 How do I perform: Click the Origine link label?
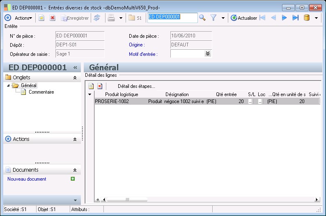[137, 45]
